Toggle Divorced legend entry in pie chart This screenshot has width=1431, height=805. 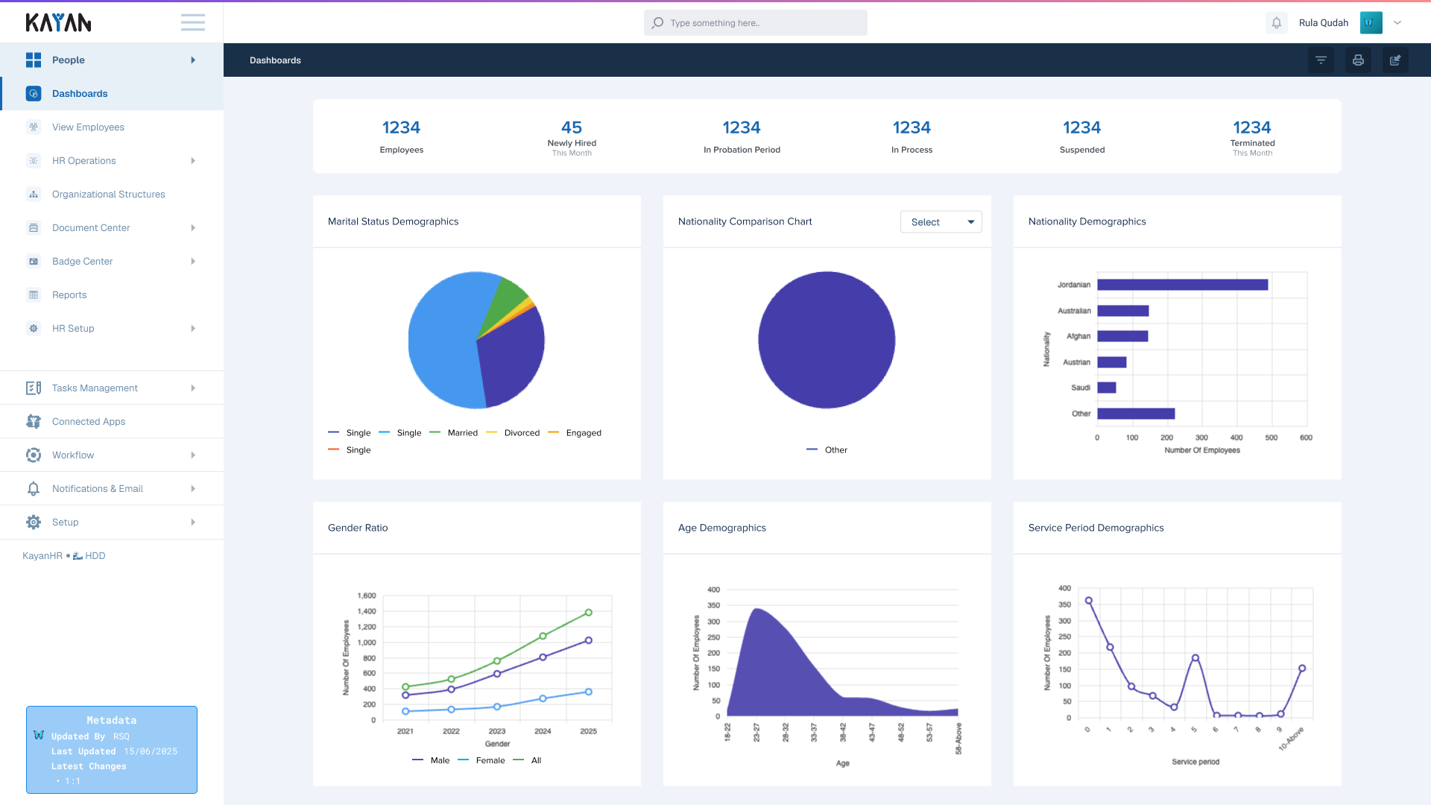click(x=521, y=433)
